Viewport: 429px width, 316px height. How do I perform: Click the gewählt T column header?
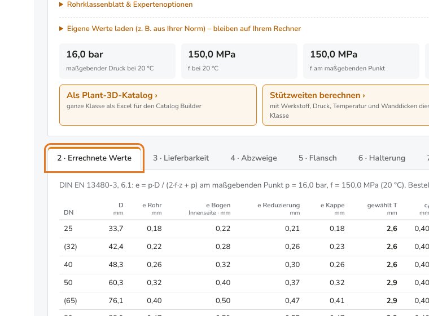click(x=382, y=208)
